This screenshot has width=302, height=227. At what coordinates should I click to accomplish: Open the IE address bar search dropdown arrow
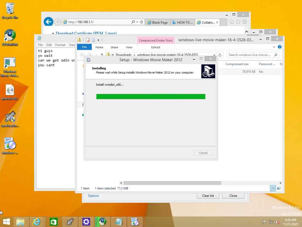pyautogui.click(x=137, y=22)
